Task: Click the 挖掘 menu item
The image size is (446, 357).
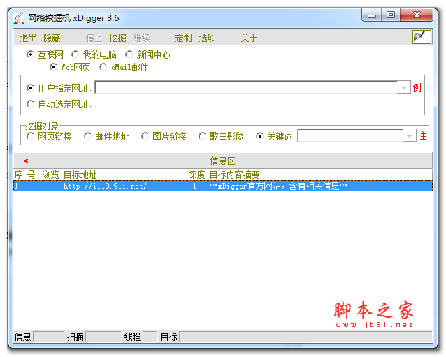Action: (x=117, y=38)
